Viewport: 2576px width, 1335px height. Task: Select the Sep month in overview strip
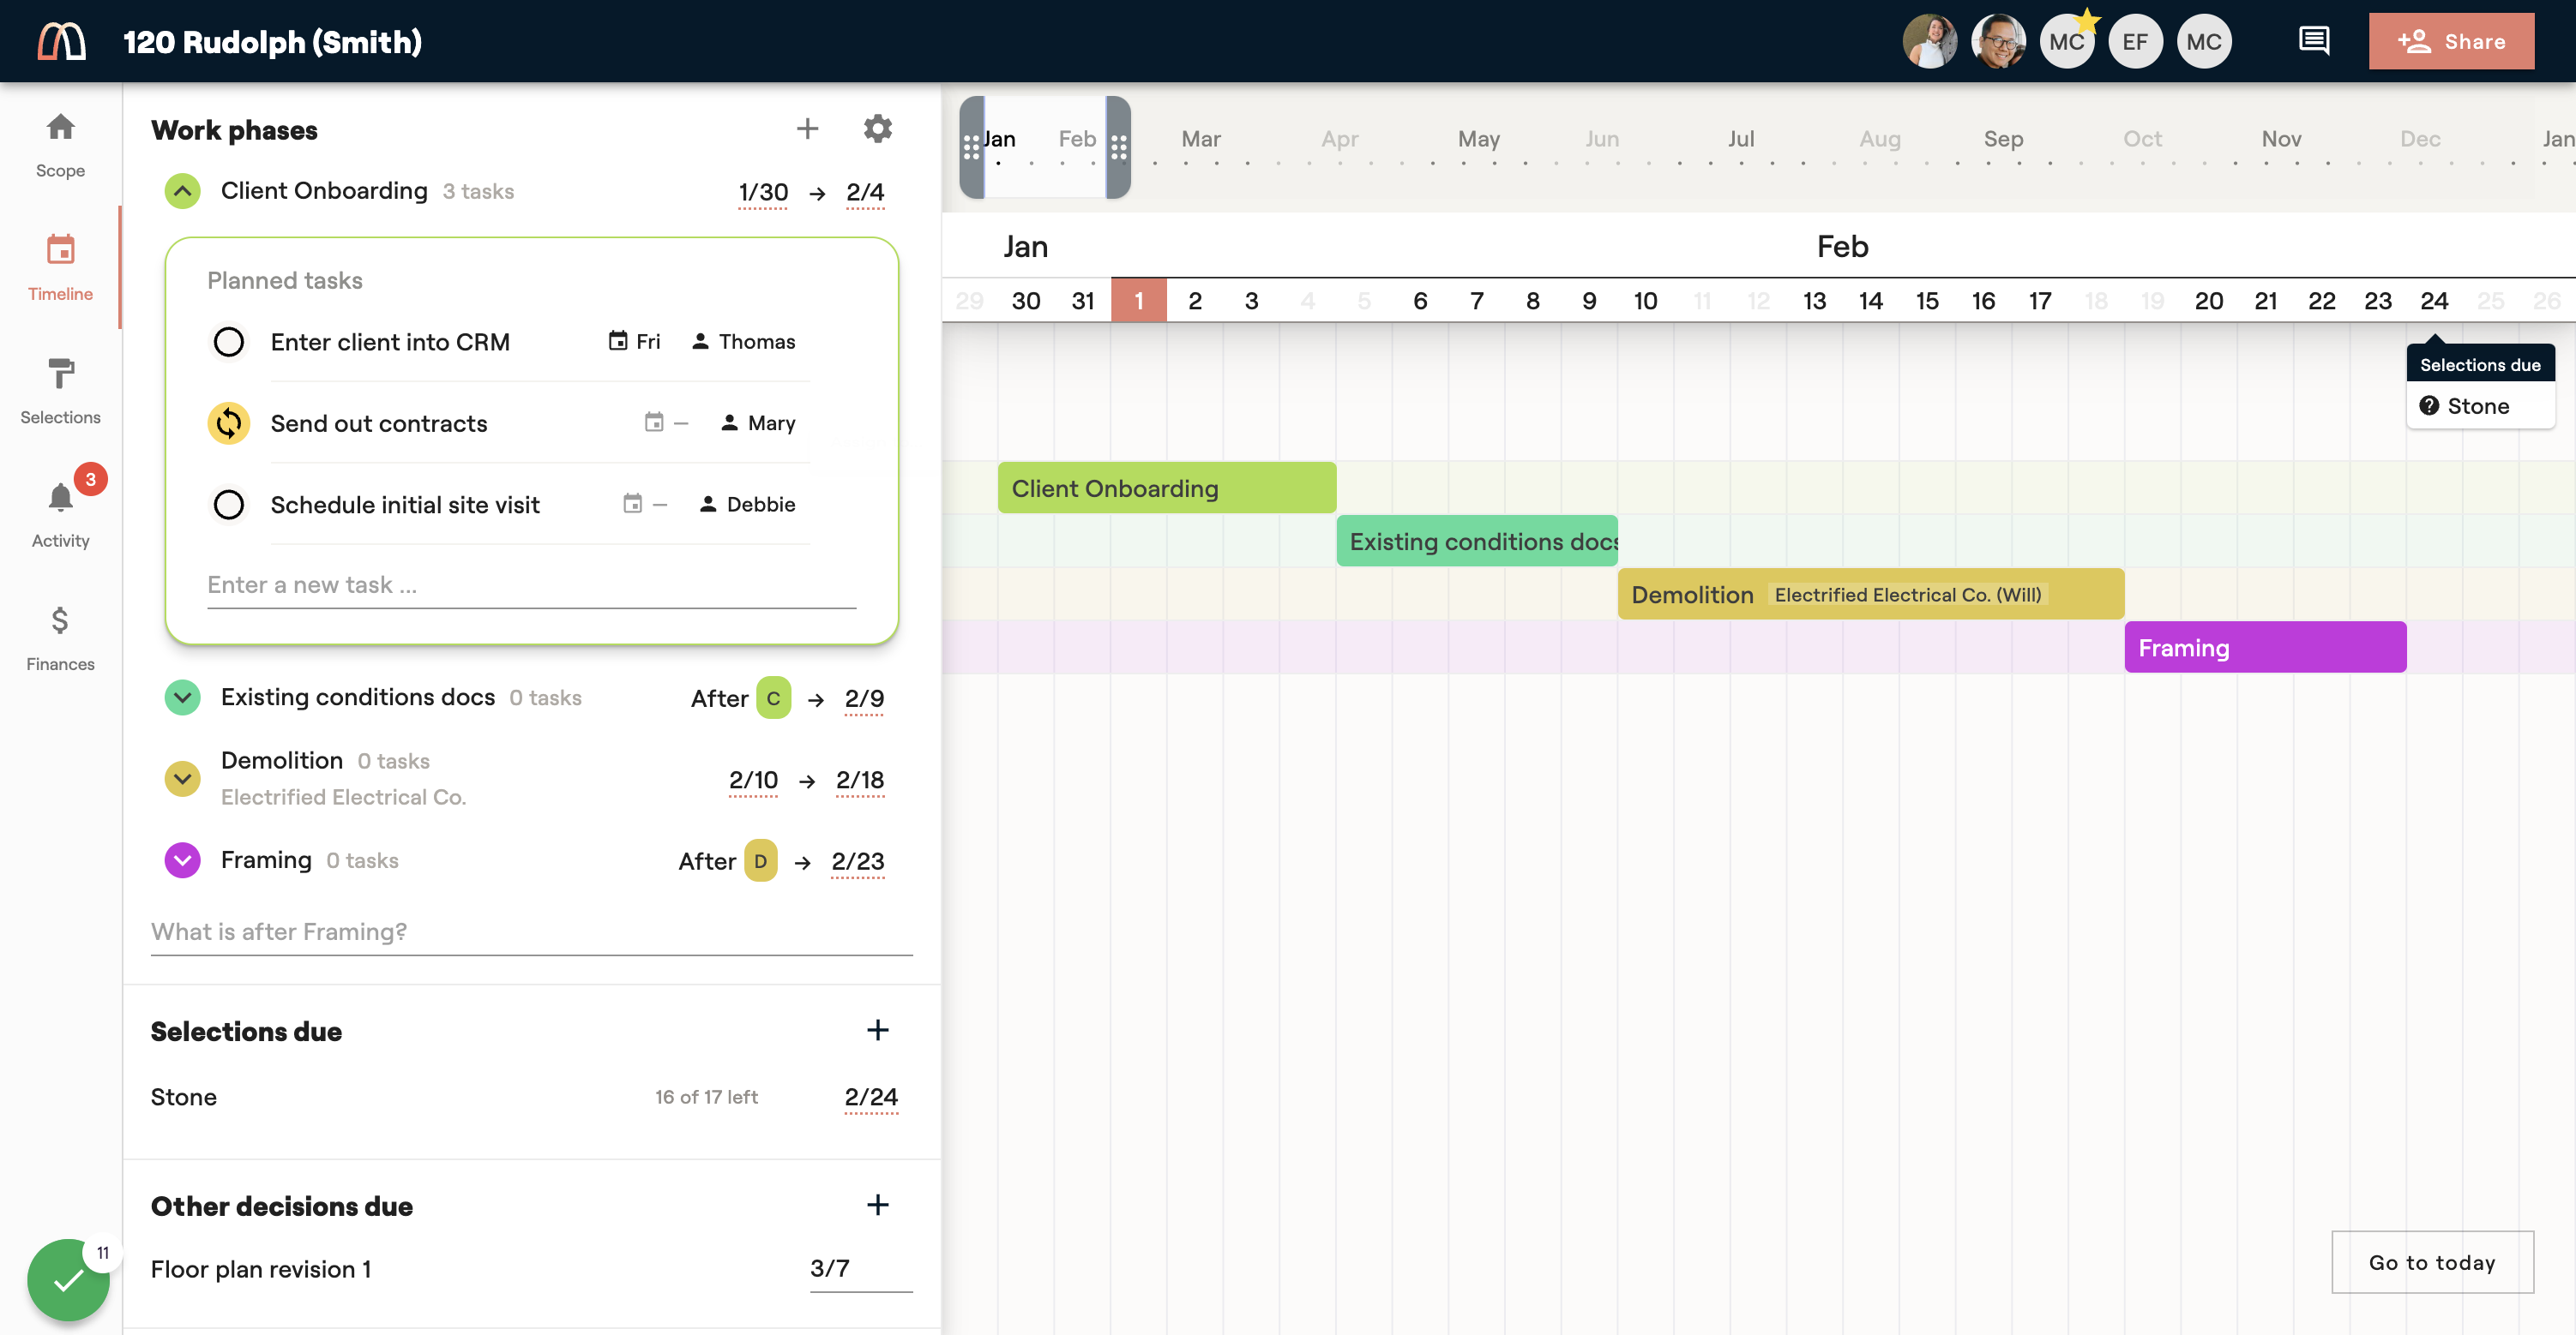pos(2003,139)
